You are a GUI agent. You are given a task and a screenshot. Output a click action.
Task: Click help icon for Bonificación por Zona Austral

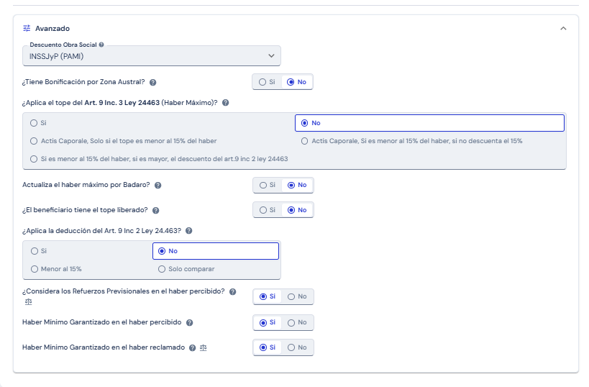point(153,82)
